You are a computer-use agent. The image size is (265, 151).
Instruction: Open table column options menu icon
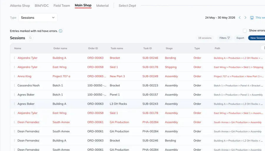coord(264,48)
